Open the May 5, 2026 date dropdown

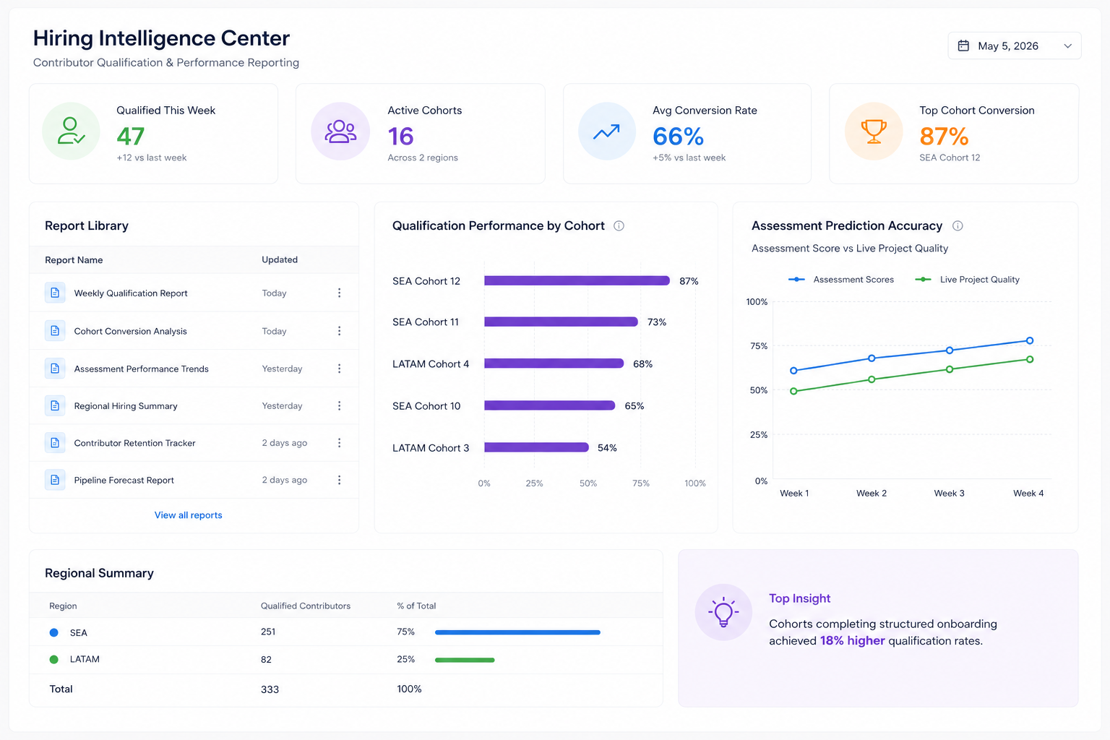(x=1014, y=46)
